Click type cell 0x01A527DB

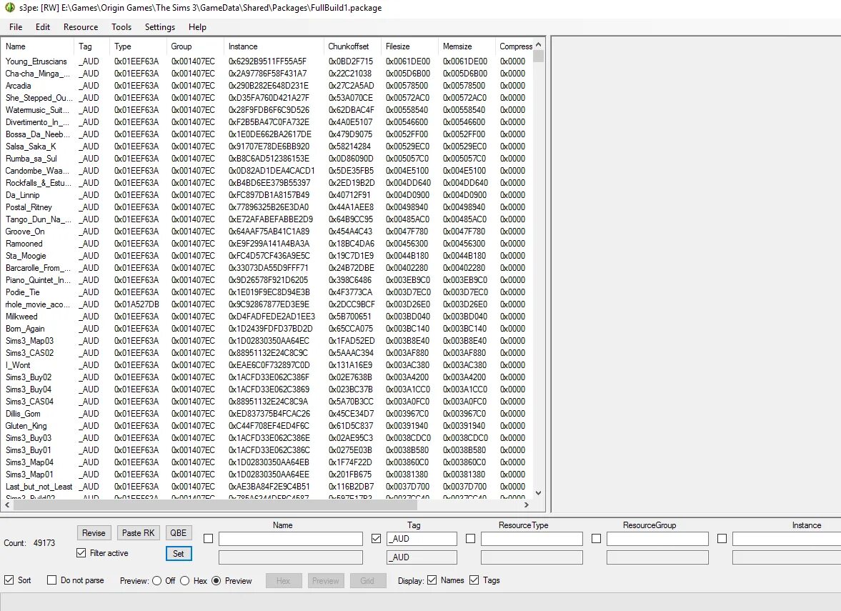[x=136, y=304]
